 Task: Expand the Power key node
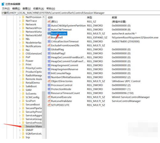20,61
